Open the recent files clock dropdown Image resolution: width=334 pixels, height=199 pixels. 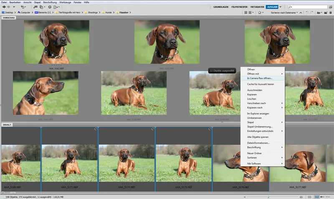pyautogui.click(x=23, y=7)
